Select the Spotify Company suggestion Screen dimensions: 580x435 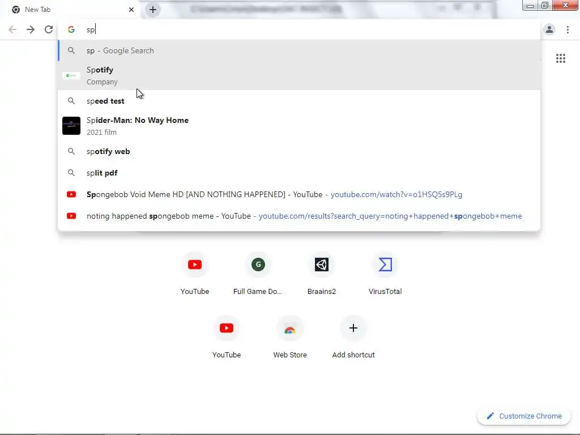[x=299, y=75]
